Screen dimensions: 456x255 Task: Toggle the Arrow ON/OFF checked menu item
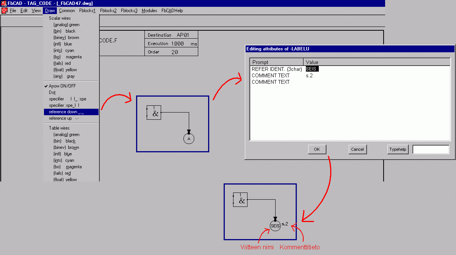(x=62, y=86)
